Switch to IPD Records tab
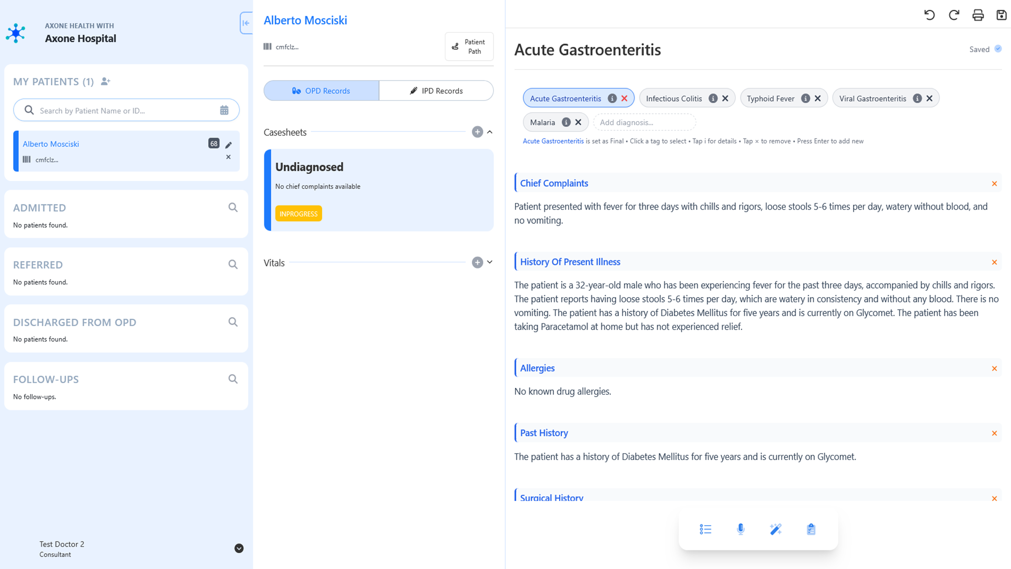1011x569 pixels. 436,91
